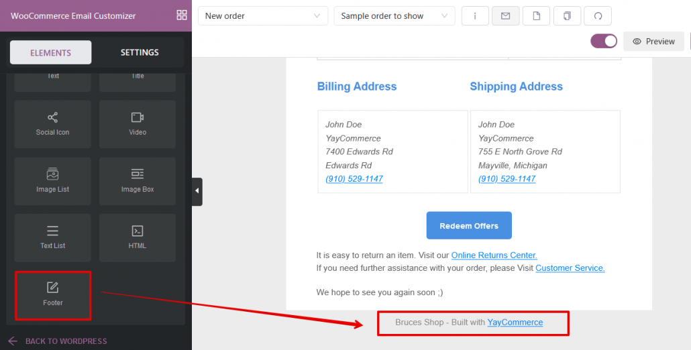
Task: Click the envelope send-test-email icon
Action: [x=505, y=16]
